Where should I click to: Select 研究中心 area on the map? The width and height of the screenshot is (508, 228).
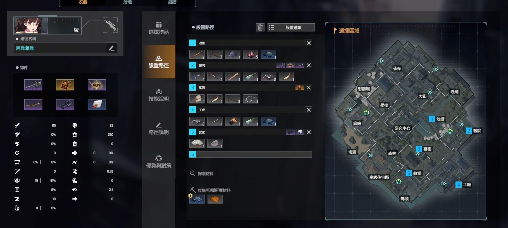pos(402,128)
